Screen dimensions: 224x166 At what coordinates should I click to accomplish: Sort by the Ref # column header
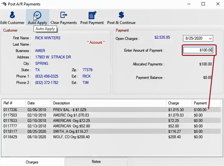click(13, 103)
